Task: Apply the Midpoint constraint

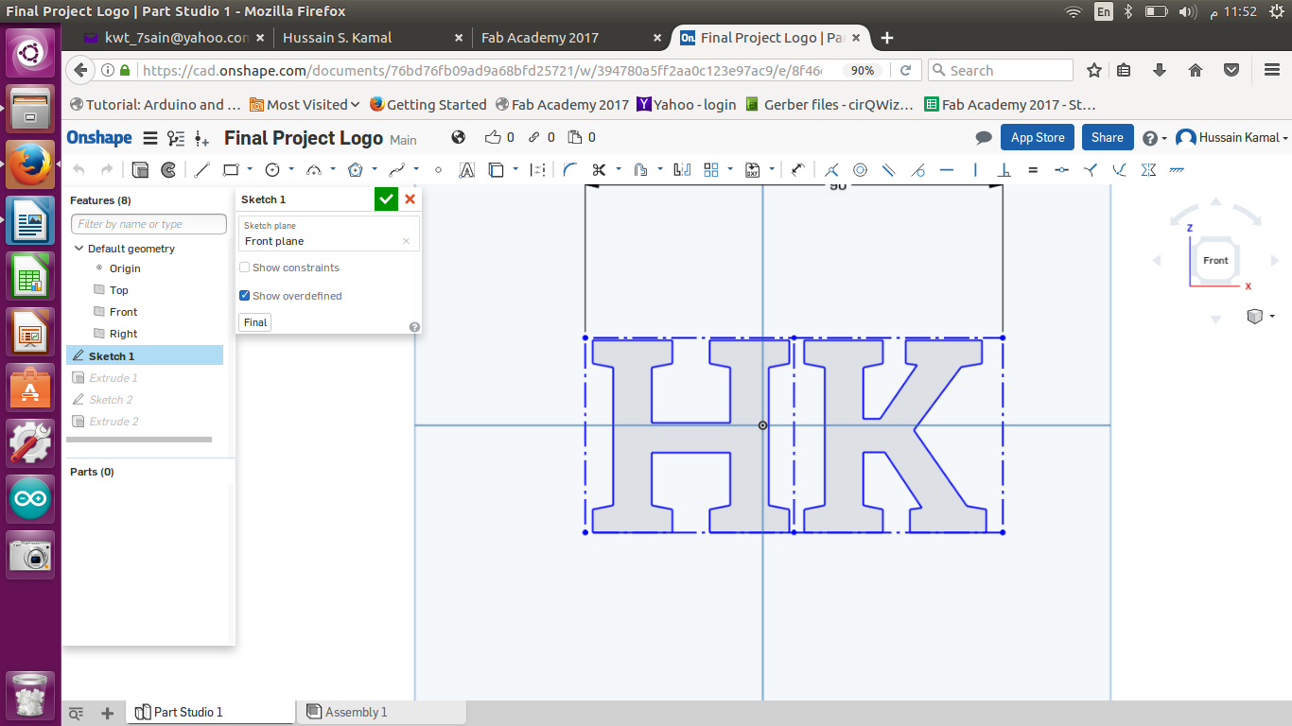Action: [x=1062, y=170]
